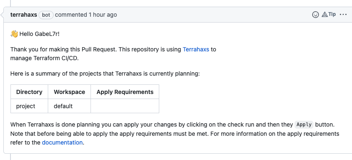This screenshot has height=160, width=352.
Task: Click the 'Here is a summary' sentence
Action: [x=105, y=74]
